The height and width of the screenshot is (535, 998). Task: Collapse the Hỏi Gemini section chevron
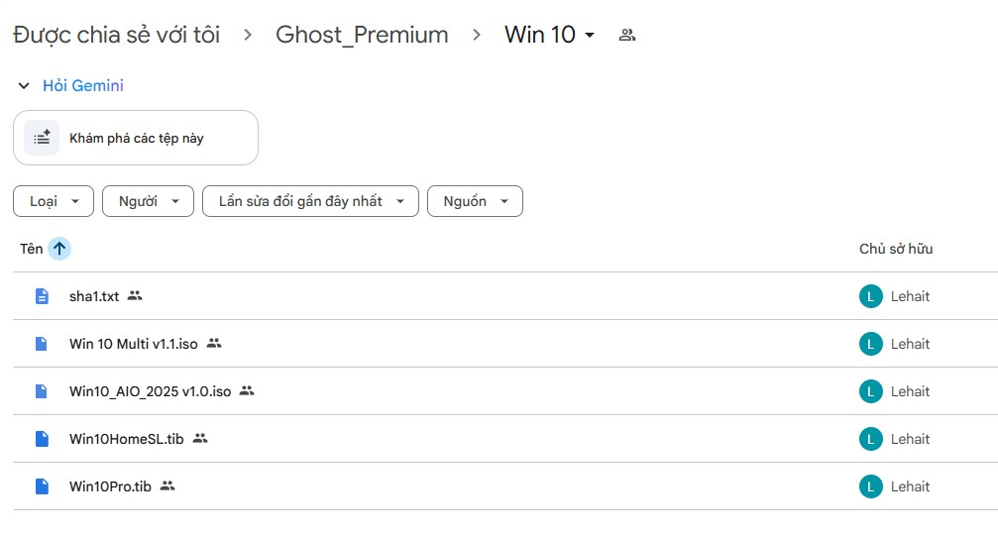pos(24,86)
